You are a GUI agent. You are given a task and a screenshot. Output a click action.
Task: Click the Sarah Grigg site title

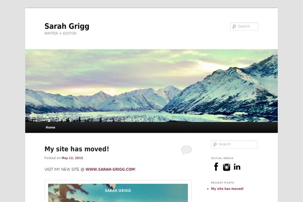(x=67, y=26)
